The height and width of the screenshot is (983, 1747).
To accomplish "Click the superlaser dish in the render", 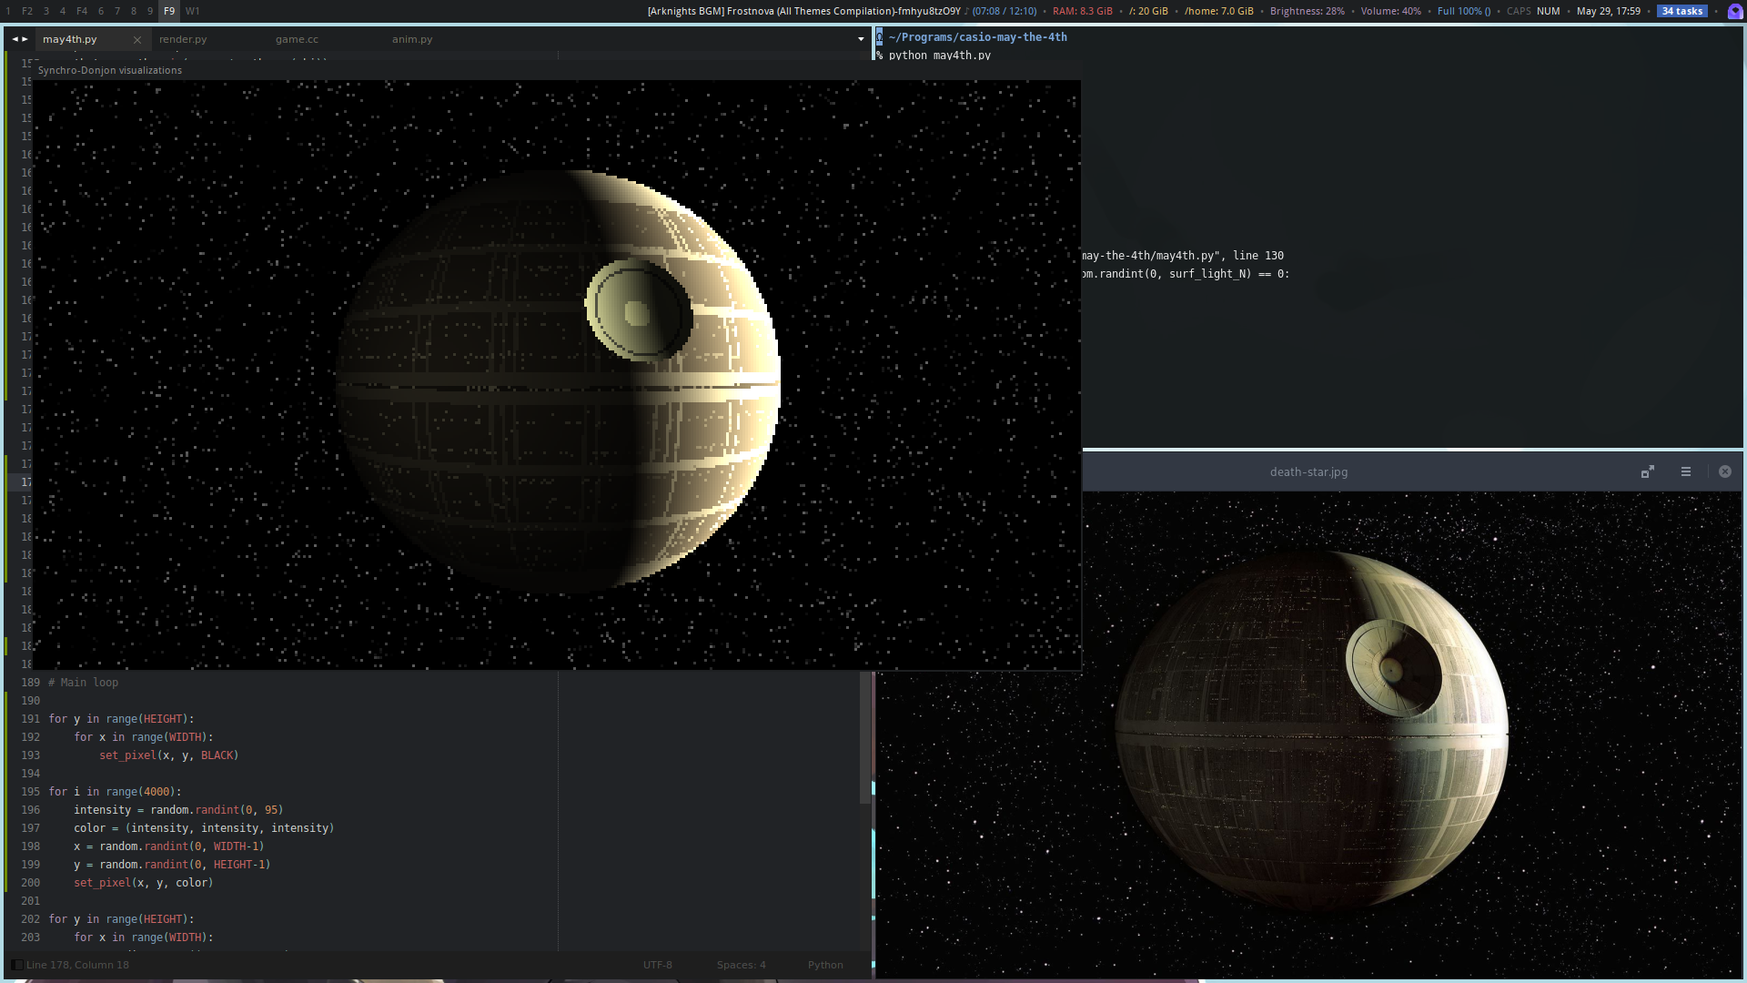I will click(x=639, y=310).
